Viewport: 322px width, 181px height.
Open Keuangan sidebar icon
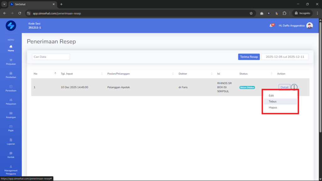coord(11,113)
